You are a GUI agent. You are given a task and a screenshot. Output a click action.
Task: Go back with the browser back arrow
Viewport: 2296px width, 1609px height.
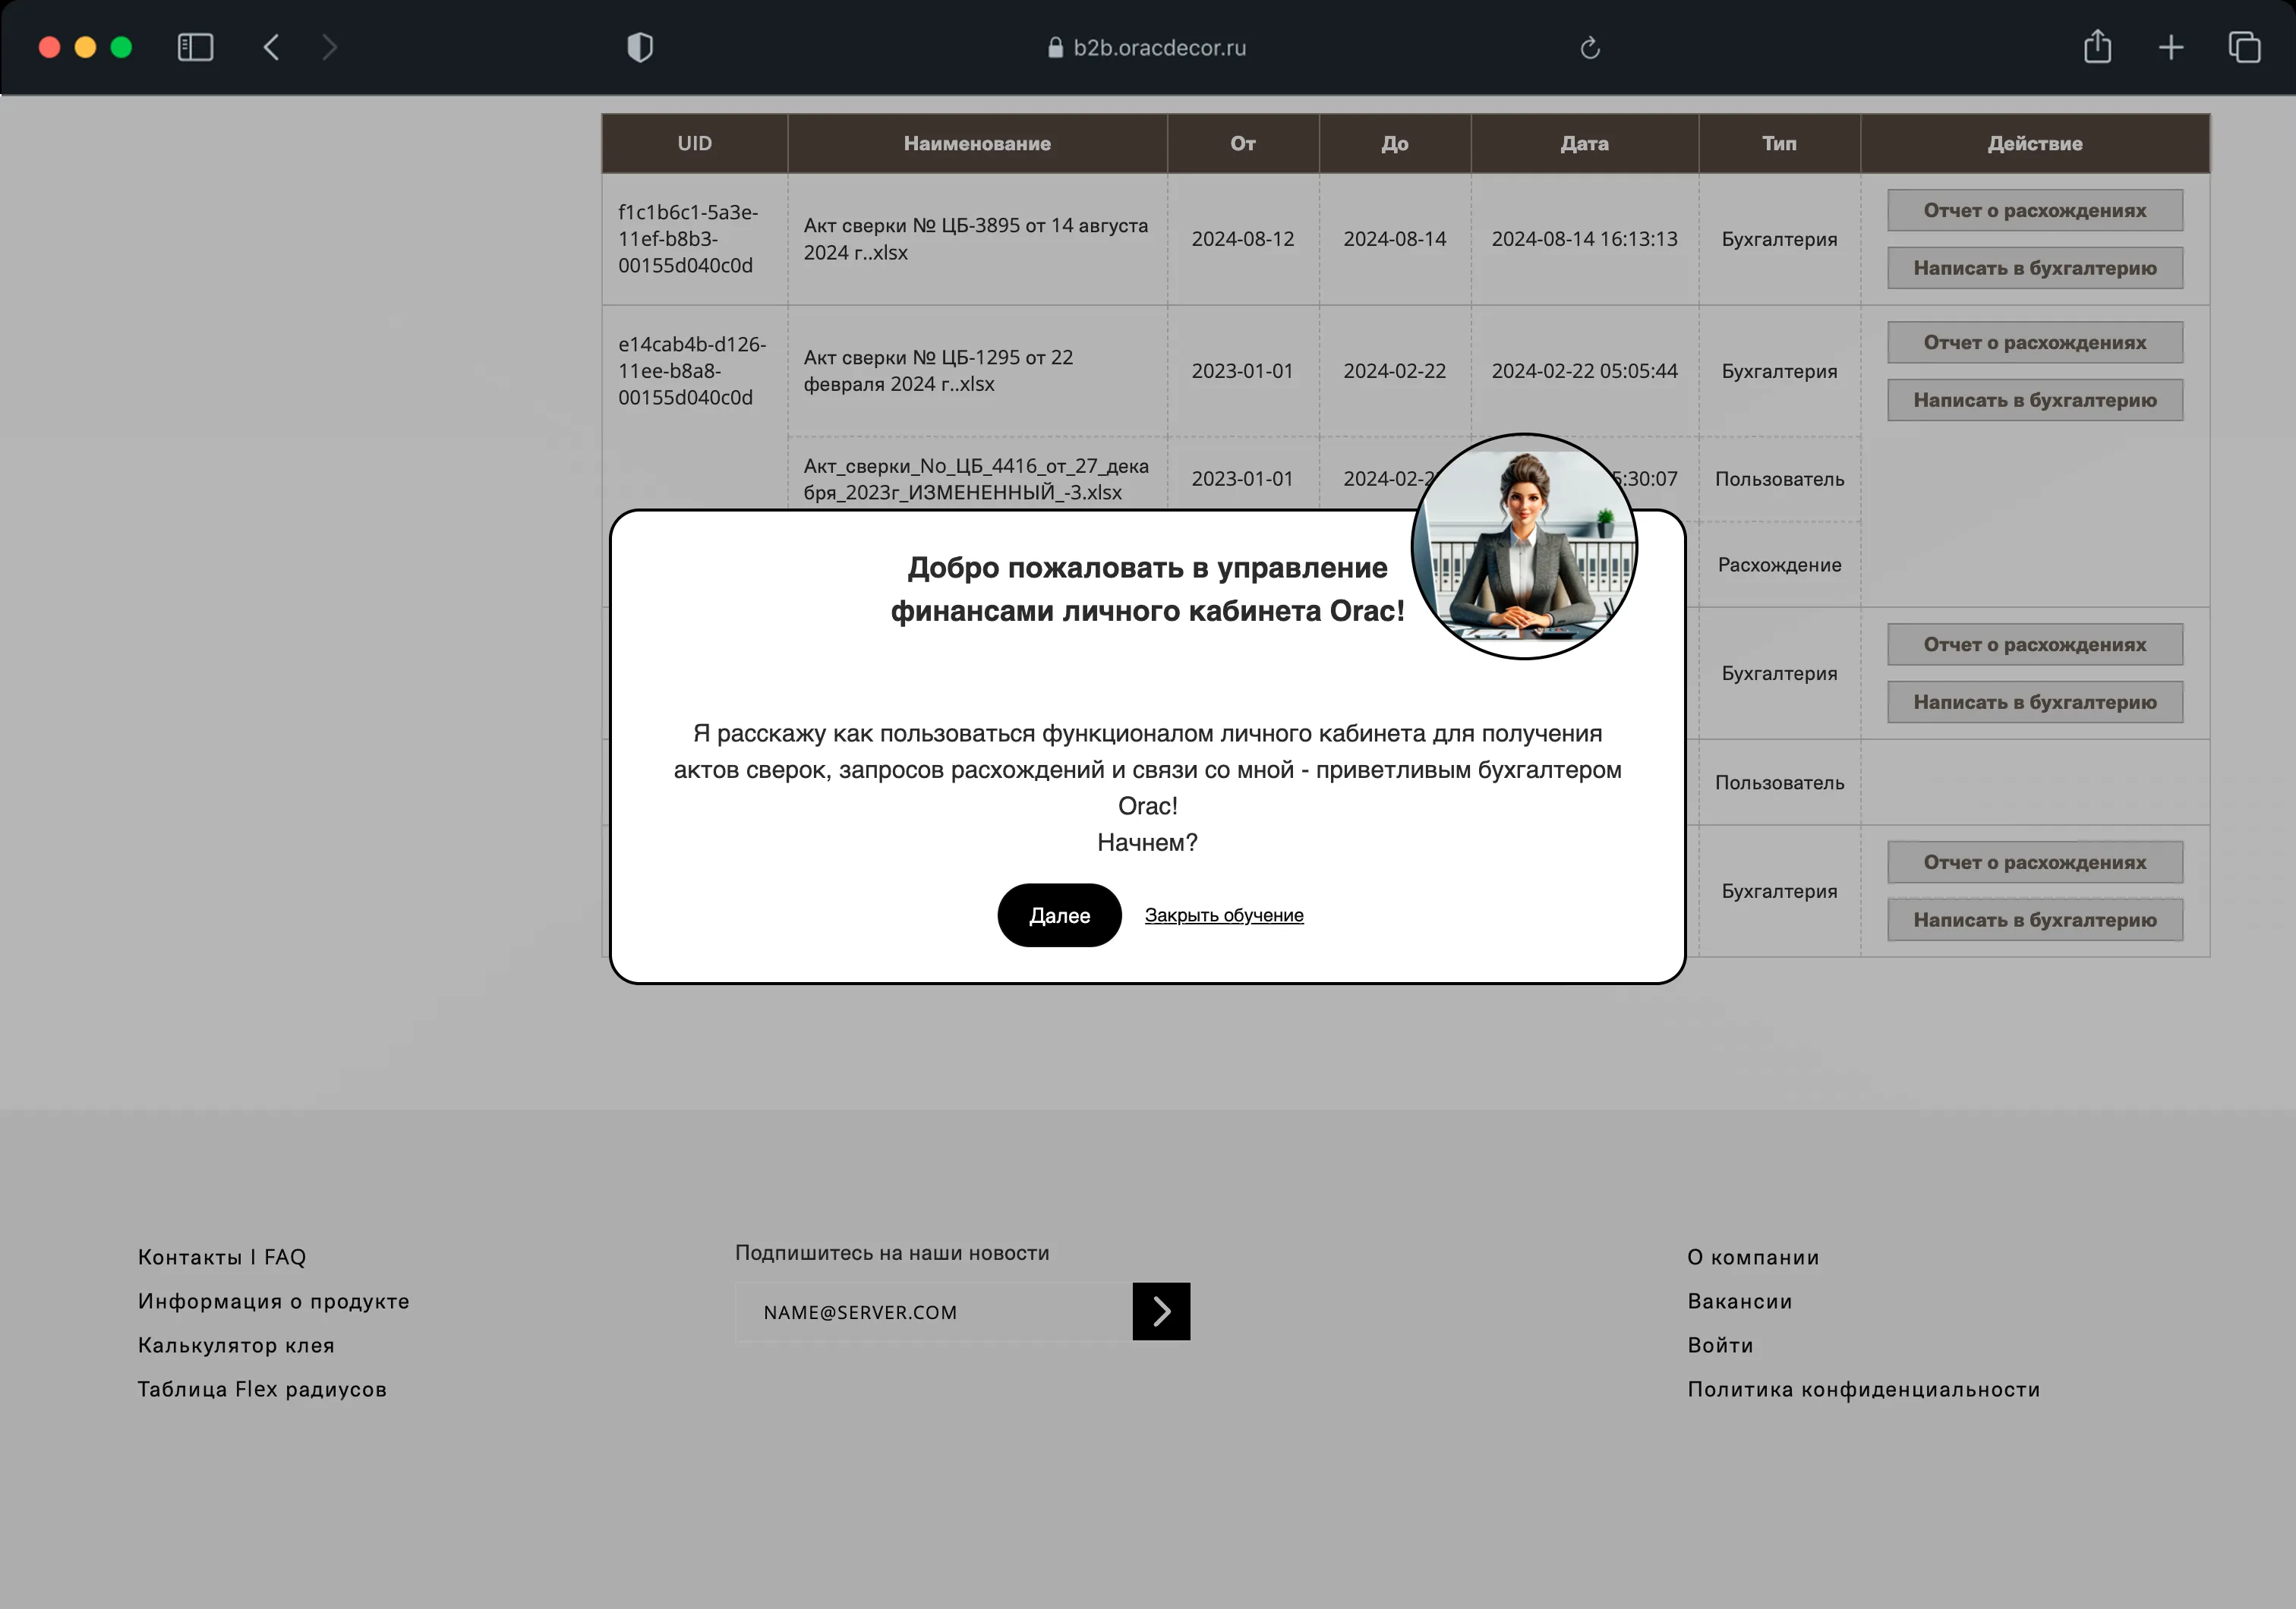271,47
